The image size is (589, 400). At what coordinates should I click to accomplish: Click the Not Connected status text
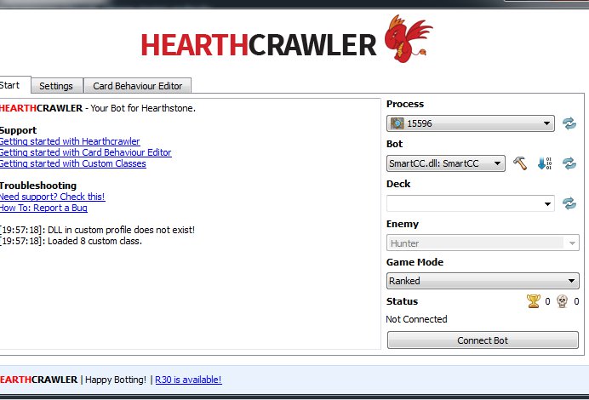pyautogui.click(x=416, y=319)
